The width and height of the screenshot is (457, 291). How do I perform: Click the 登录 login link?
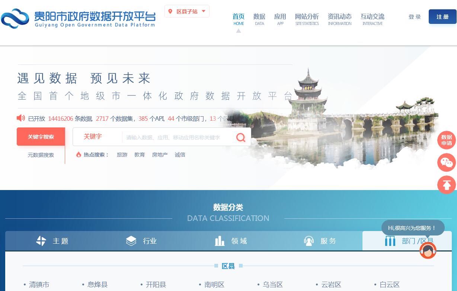coord(415,17)
